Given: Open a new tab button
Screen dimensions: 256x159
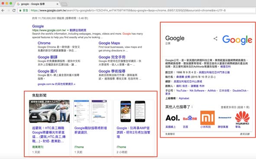Looking at the screenshot, I should 64,4.
